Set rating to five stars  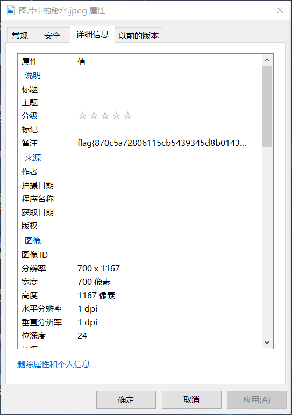coord(128,116)
